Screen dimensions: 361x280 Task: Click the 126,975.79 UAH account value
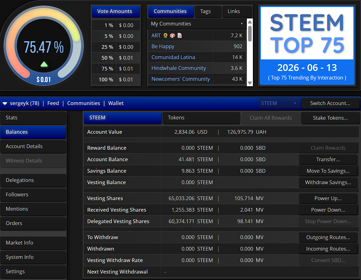[x=247, y=132]
